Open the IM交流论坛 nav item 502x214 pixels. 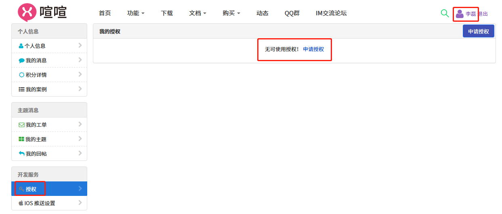point(331,13)
